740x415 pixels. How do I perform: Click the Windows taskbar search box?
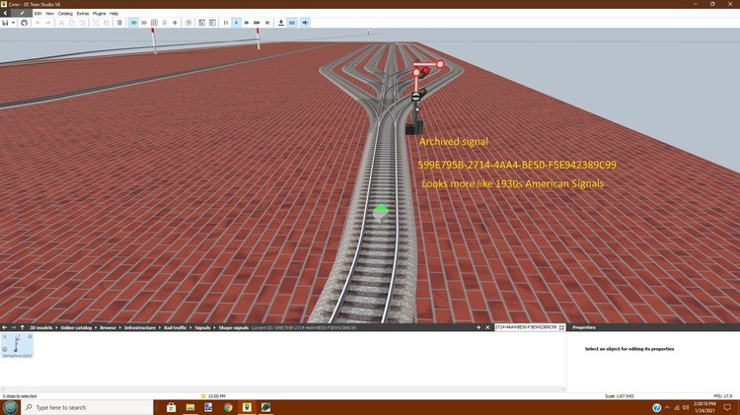[x=88, y=407]
